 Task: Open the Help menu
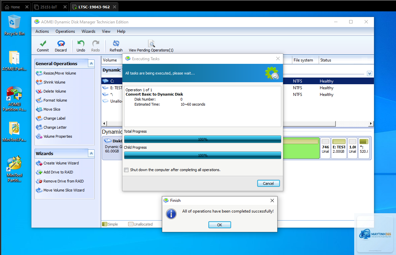(x=121, y=31)
